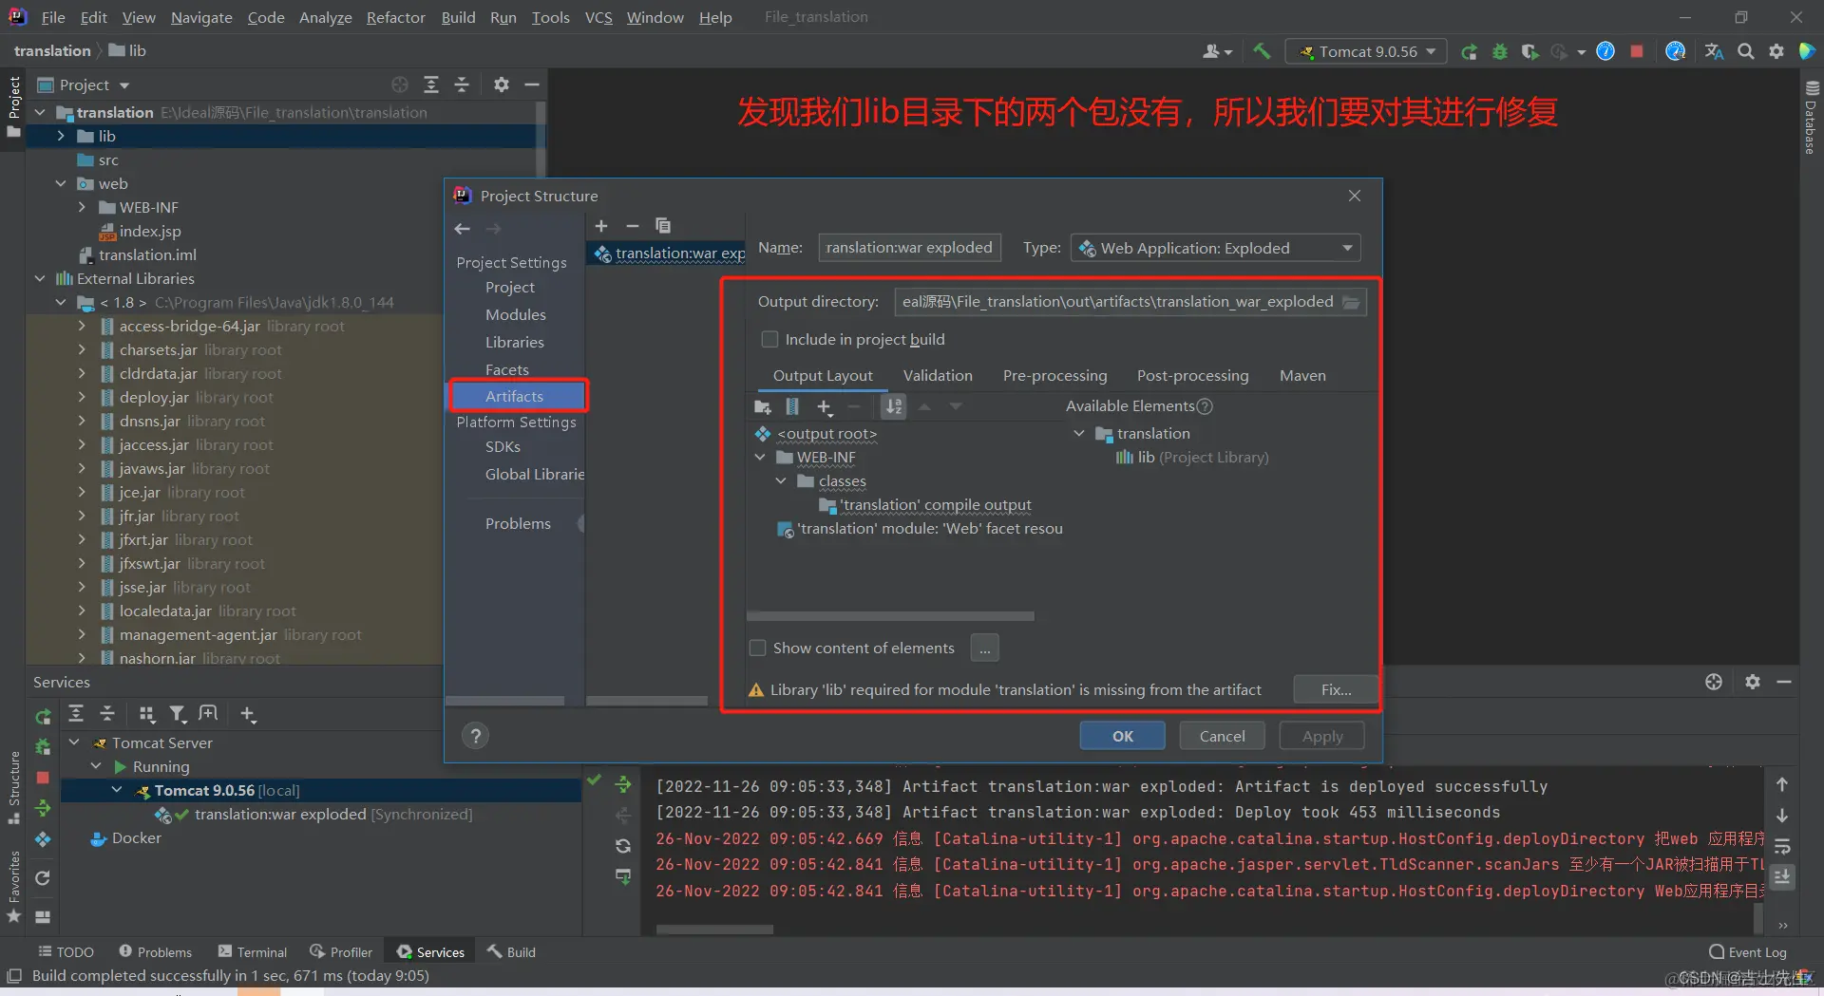Create directory icon in Output Layout toolbar
Viewport: 1824px width, 996px height.
(x=762, y=406)
